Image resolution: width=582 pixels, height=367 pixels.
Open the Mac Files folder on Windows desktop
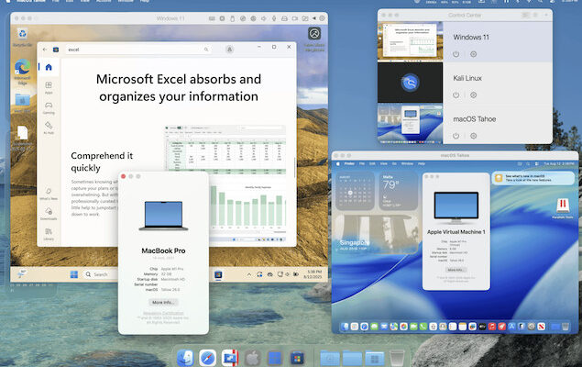tap(23, 103)
